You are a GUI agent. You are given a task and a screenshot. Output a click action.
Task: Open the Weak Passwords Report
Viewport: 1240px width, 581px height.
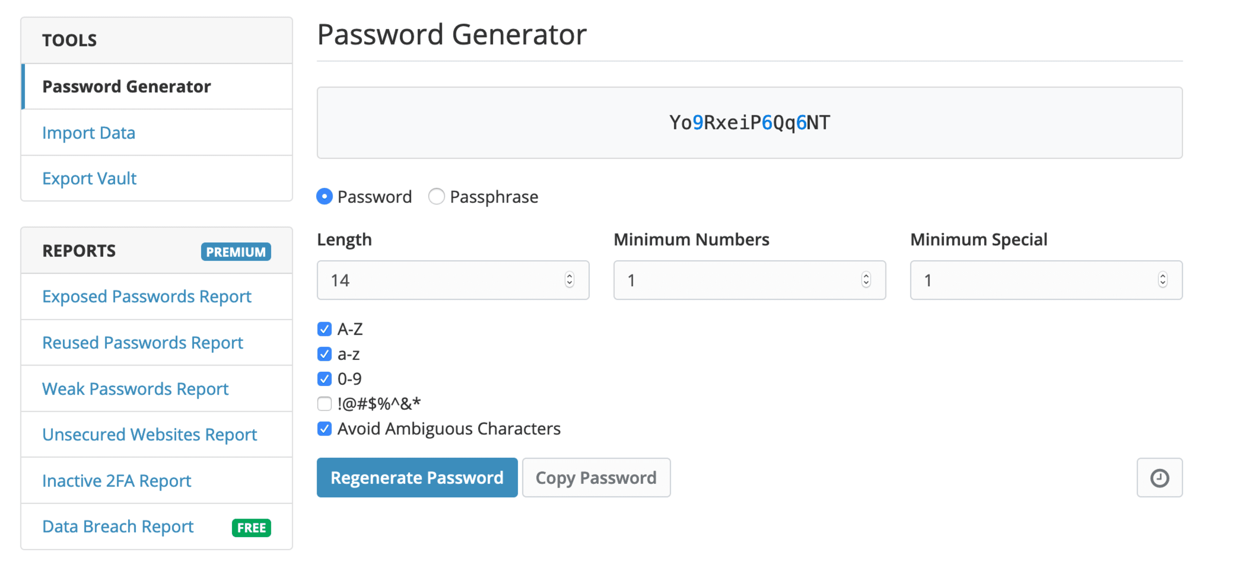[x=135, y=389]
